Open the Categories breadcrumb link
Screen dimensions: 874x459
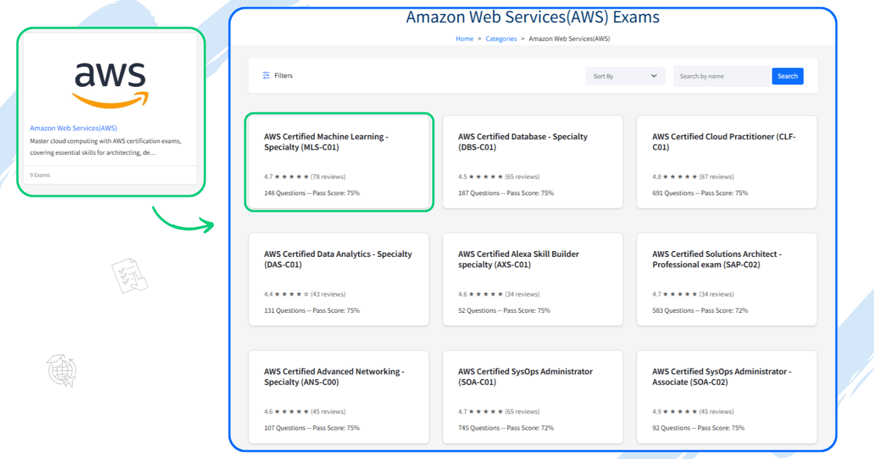tap(501, 39)
